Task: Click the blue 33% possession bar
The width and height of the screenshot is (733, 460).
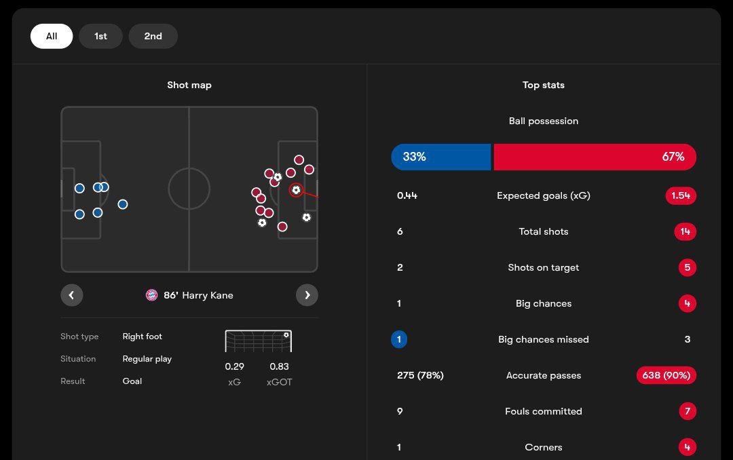Action: pyautogui.click(x=440, y=157)
